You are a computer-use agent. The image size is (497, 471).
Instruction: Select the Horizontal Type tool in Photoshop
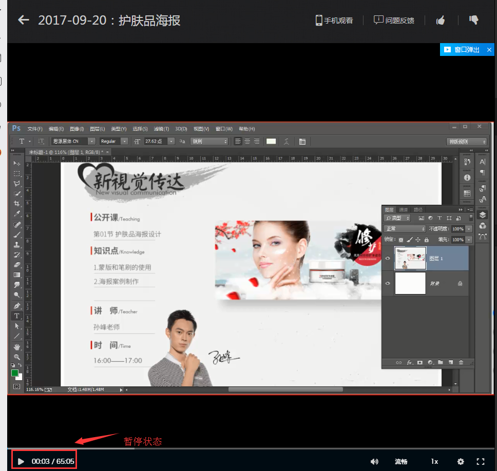17,316
